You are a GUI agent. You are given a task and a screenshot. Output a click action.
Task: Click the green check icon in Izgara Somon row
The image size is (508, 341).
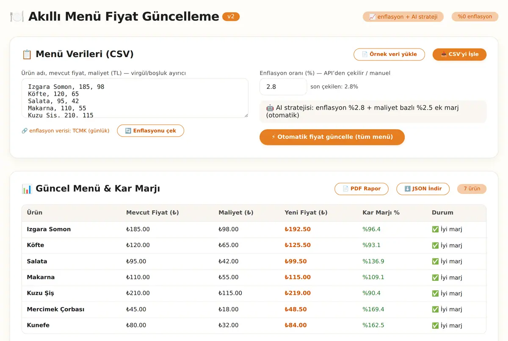click(435, 229)
